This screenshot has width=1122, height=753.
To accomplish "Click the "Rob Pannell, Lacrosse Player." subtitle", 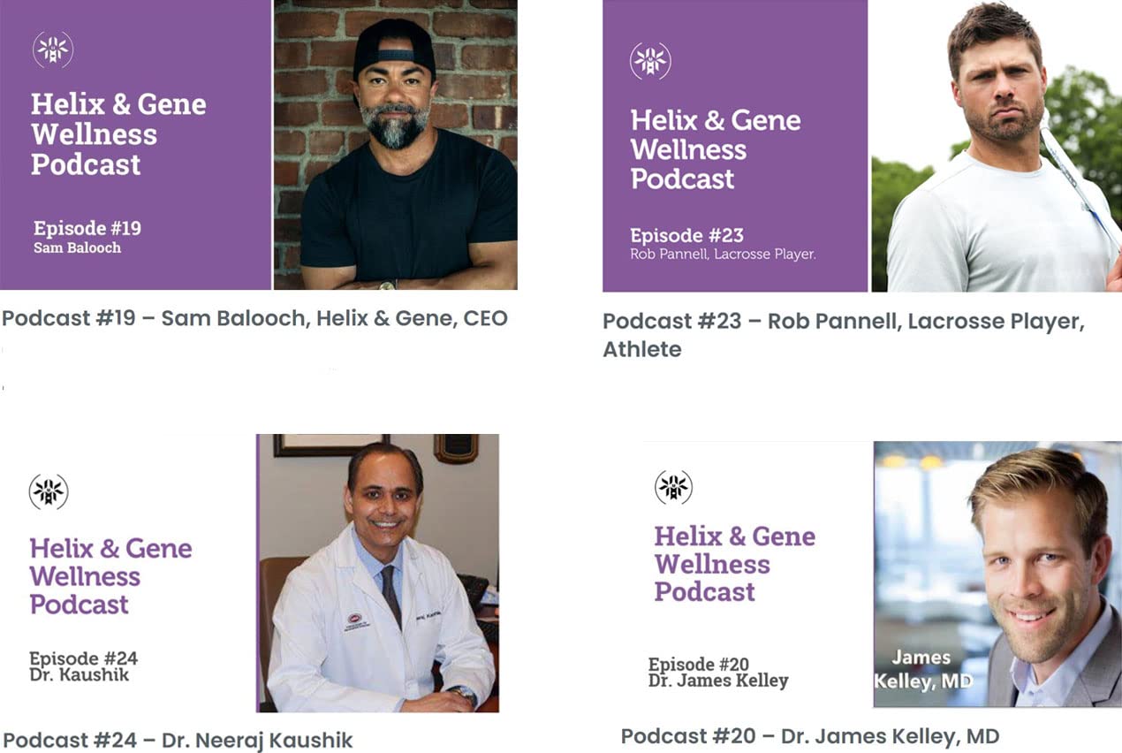I will coord(723,255).
